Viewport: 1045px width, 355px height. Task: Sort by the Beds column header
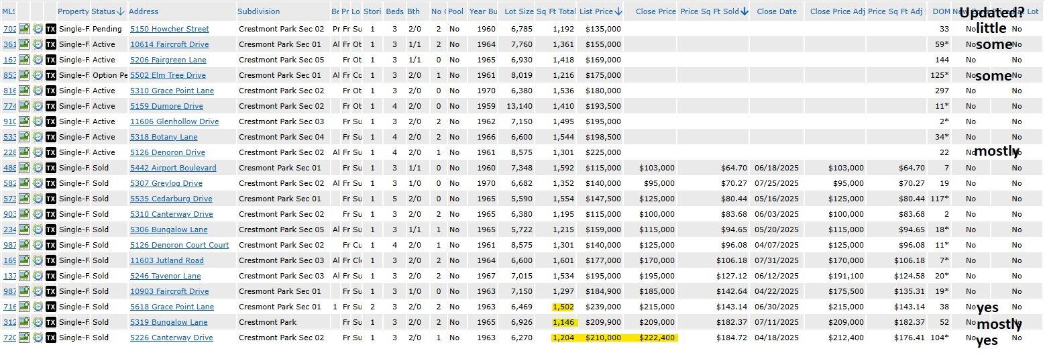[x=395, y=11]
